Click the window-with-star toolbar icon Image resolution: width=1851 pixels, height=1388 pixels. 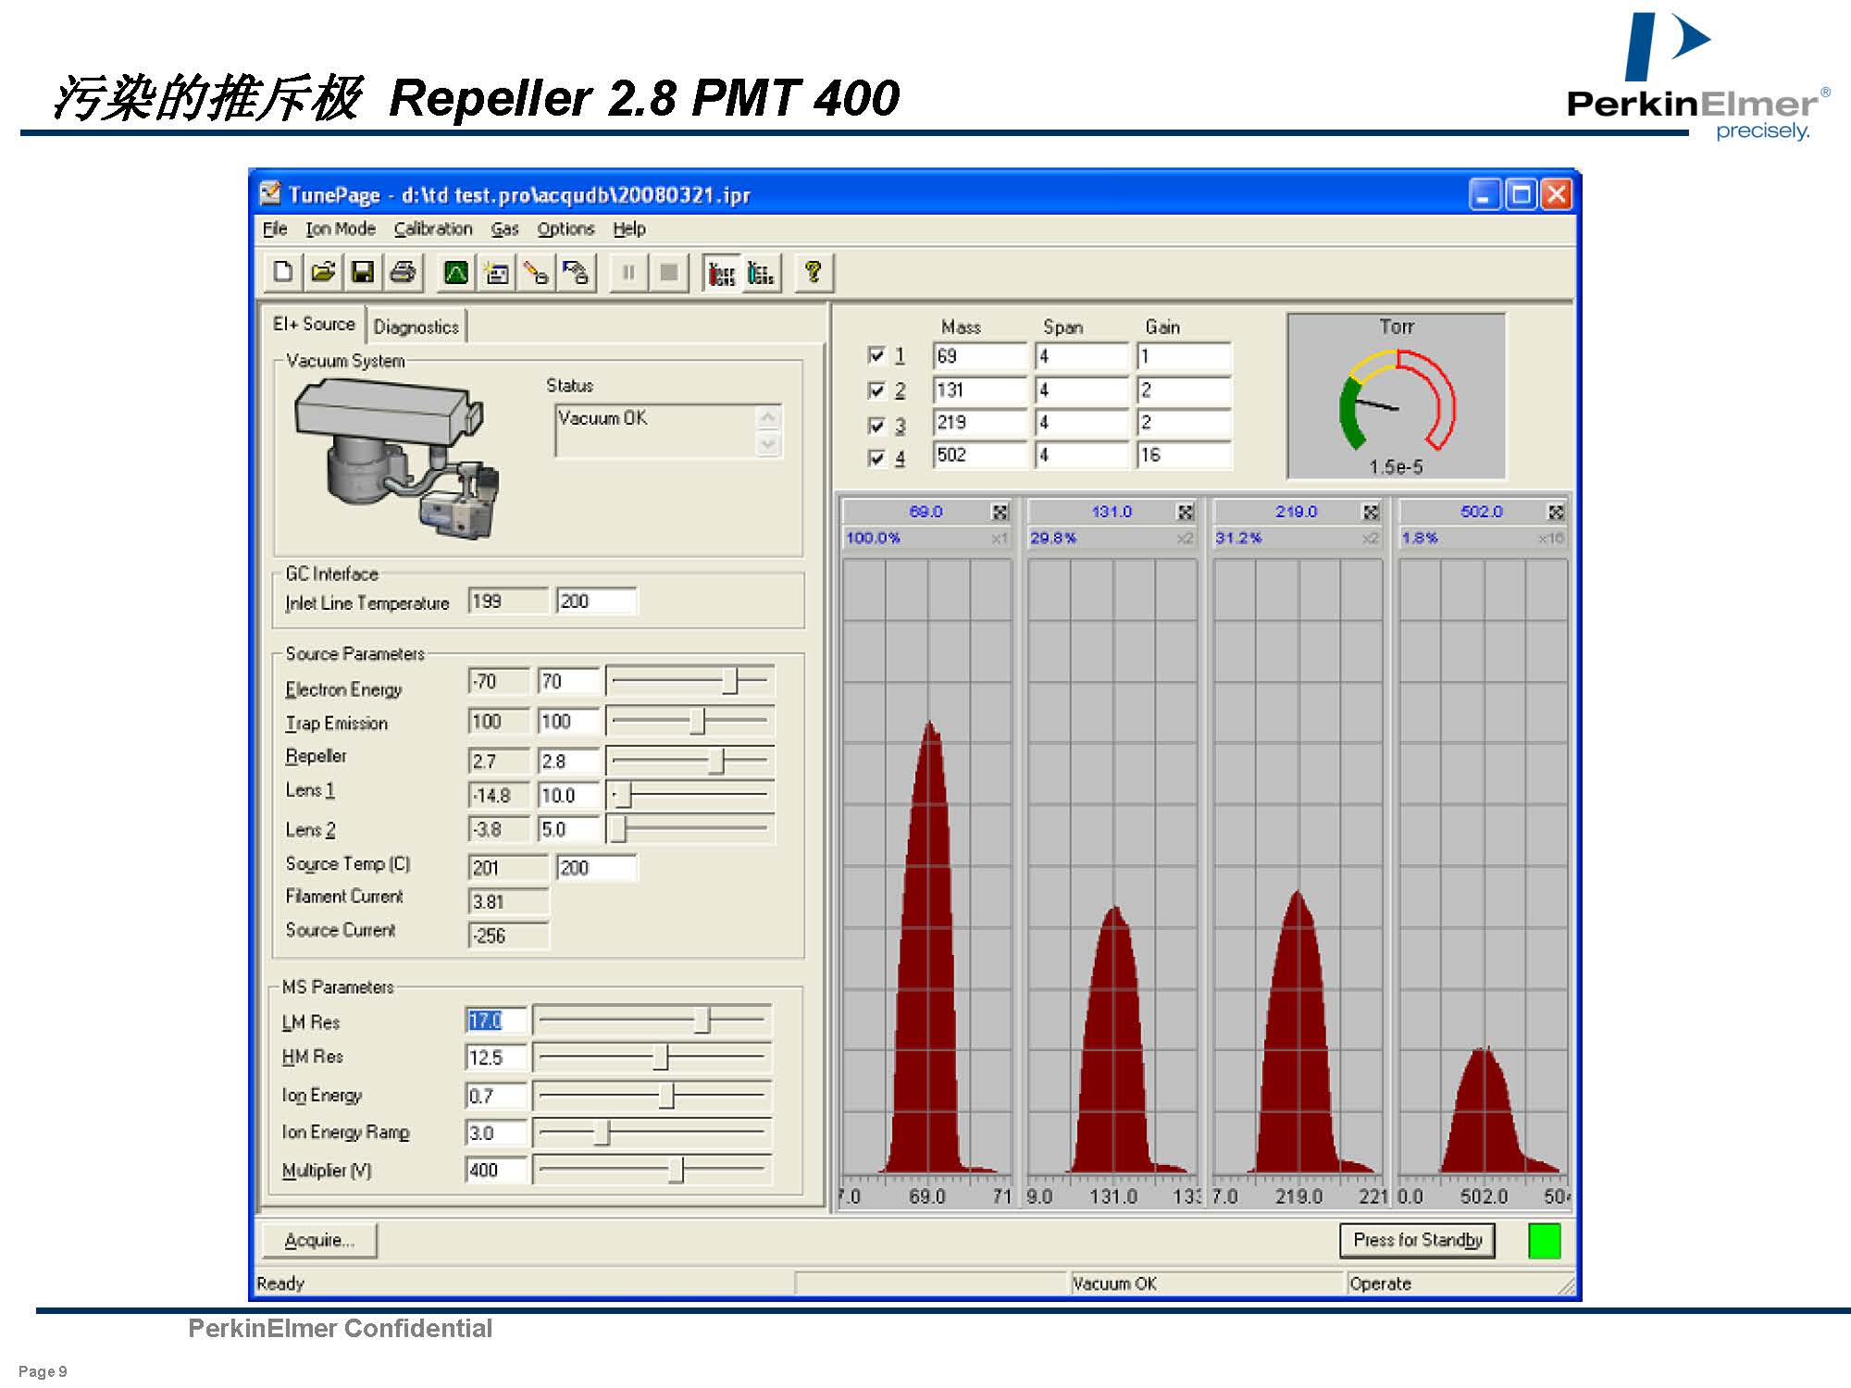point(496,272)
